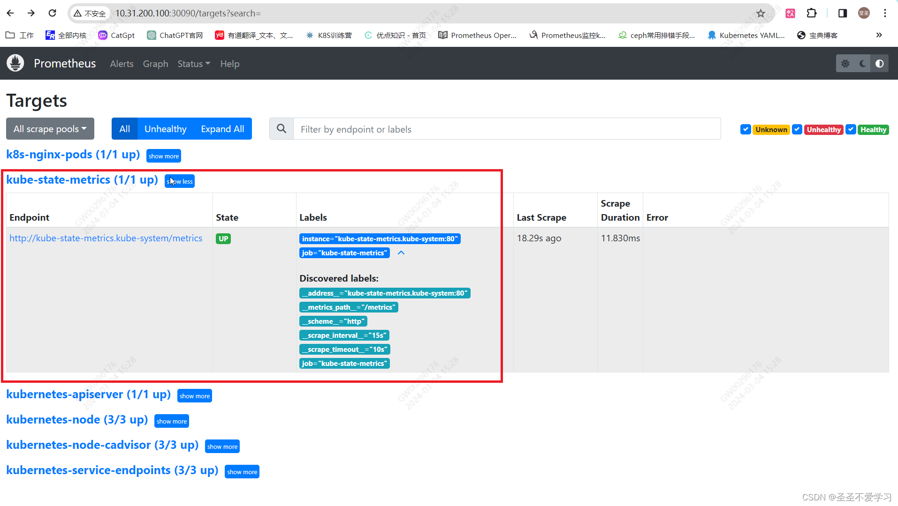The width and height of the screenshot is (898, 506).
Task: Toggle the Healthy state checkbox
Action: (x=851, y=129)
